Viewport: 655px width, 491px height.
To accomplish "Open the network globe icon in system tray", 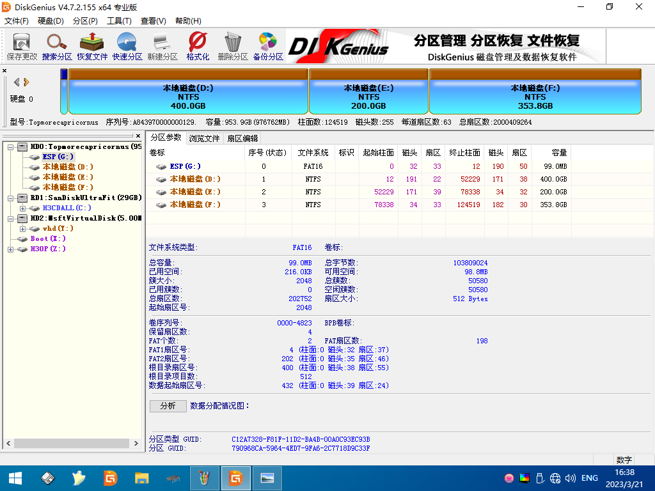I will point(555,478).
